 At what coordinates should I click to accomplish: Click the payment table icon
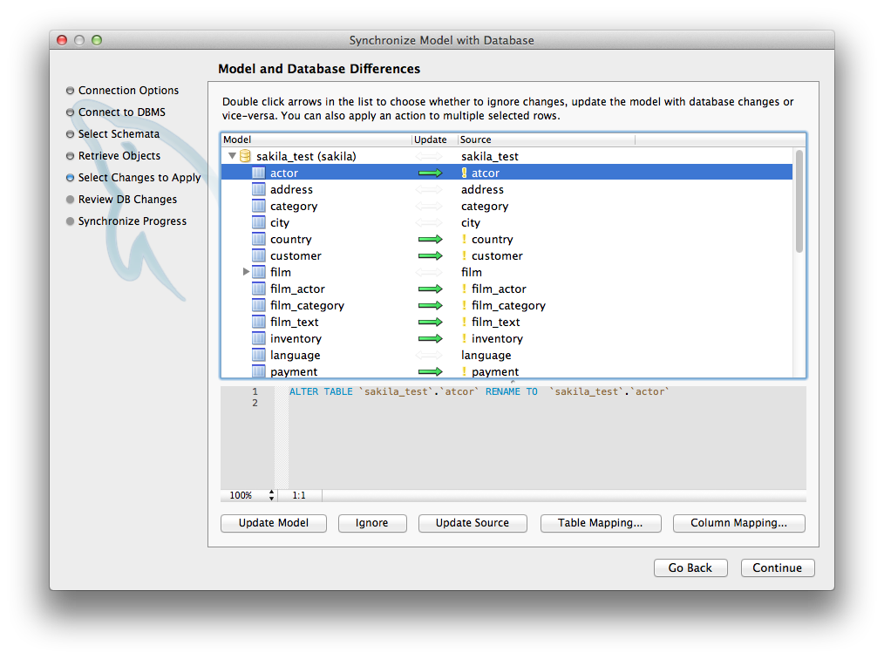pyautogui.click(x=258, y=371)
